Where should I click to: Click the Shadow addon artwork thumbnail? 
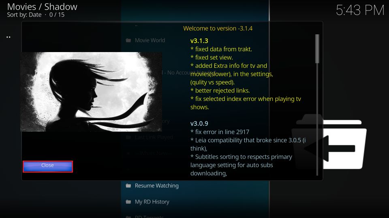[x=91, y=92]
